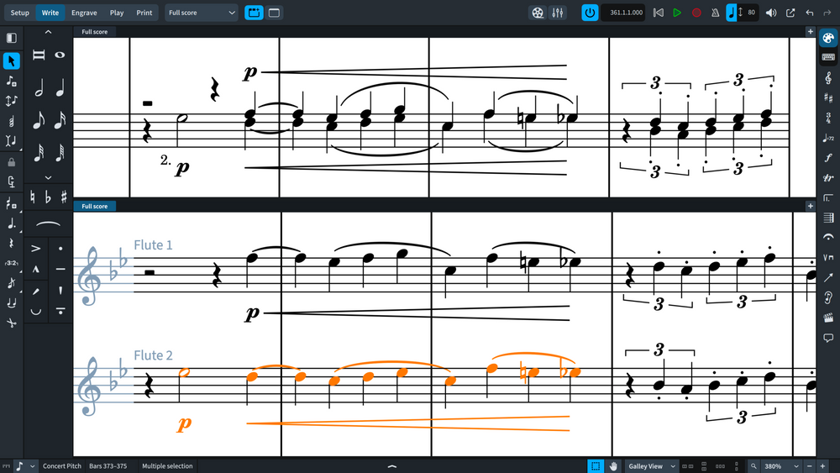Add a slur to selection
Image resolution: width=840 pixels, height=473 pixels.
point(48,224)
